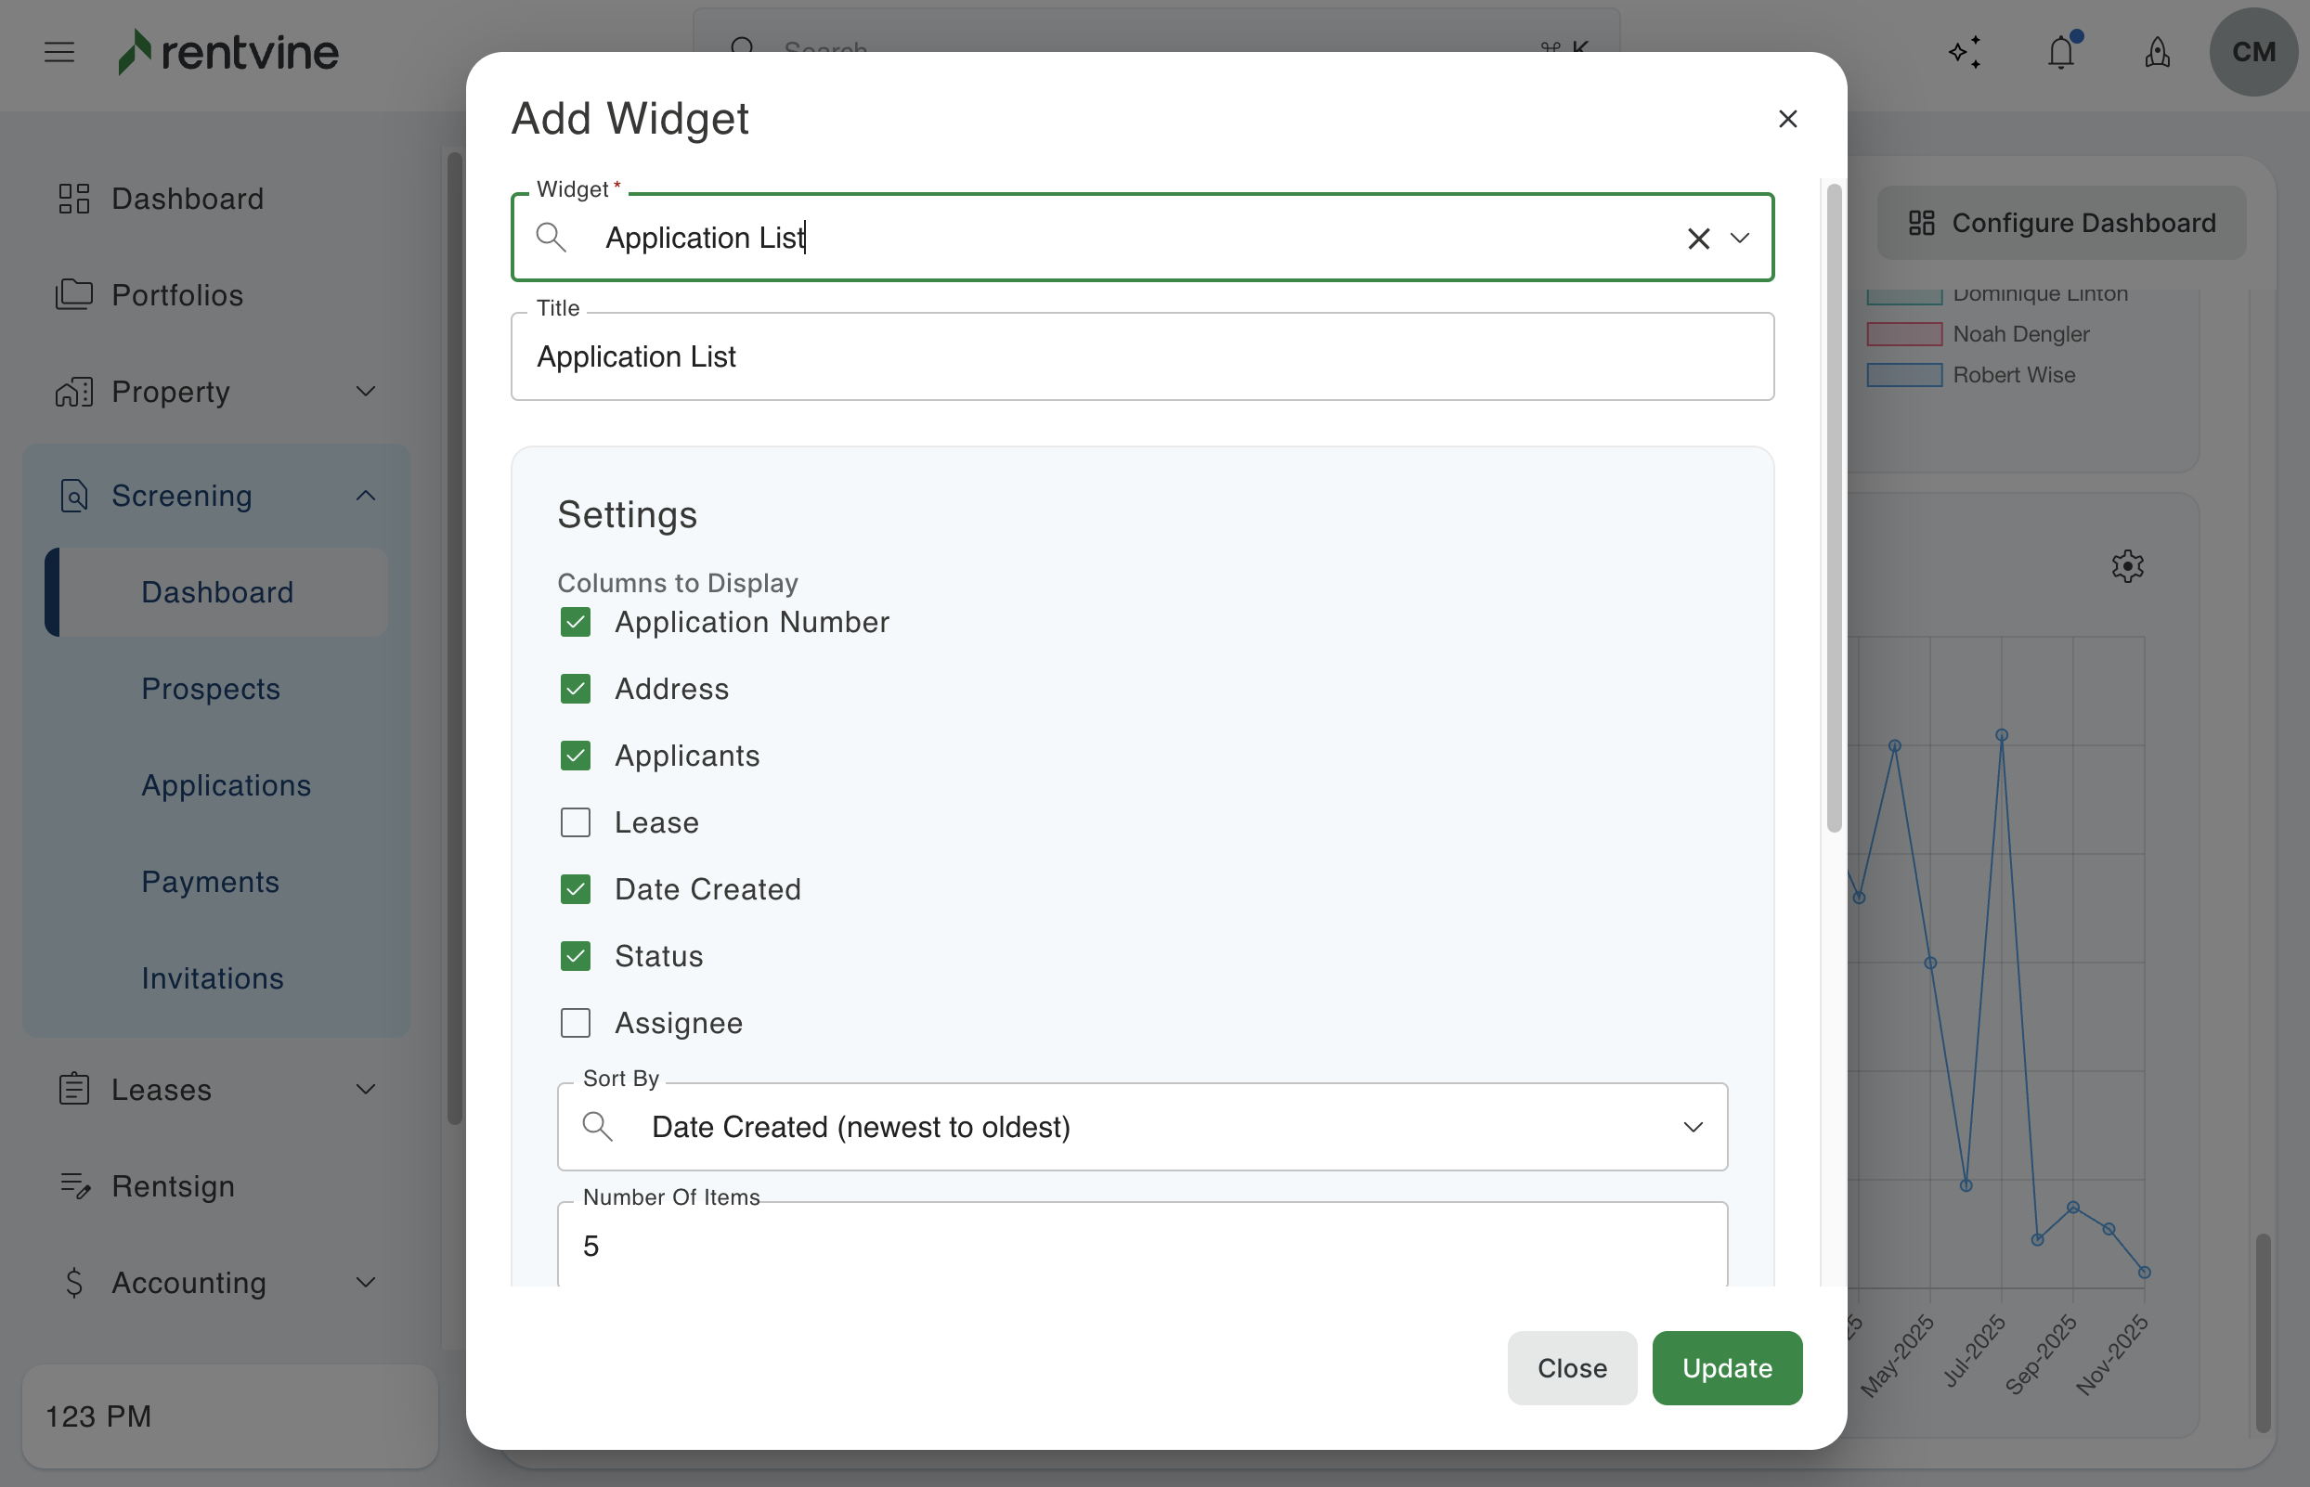Click the AI sparkle icon
The width and height of the screenshot is (2310, 1487).
coord(1965,52)
